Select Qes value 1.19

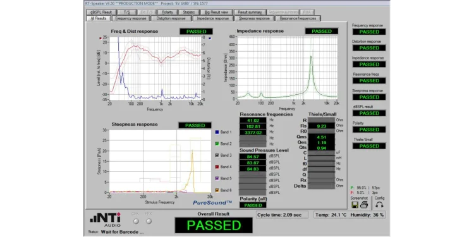(321, 142)
